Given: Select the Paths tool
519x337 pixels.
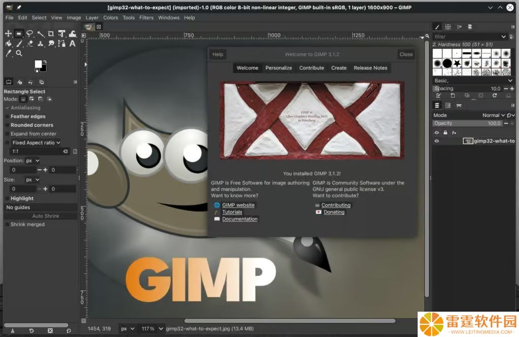Looking at the screenshot, I should click(x=61, y=44).
